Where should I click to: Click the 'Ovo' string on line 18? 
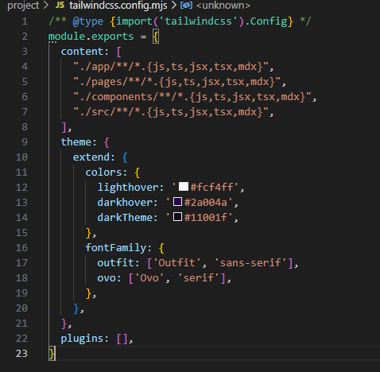(x=149, y=278)
